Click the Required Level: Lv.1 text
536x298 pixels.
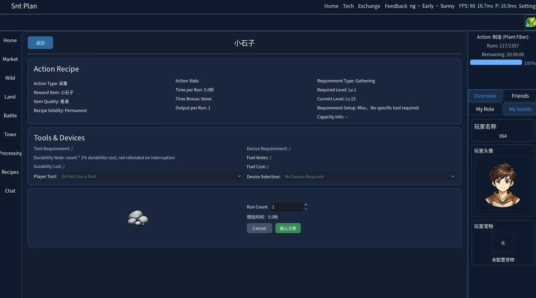336,90
